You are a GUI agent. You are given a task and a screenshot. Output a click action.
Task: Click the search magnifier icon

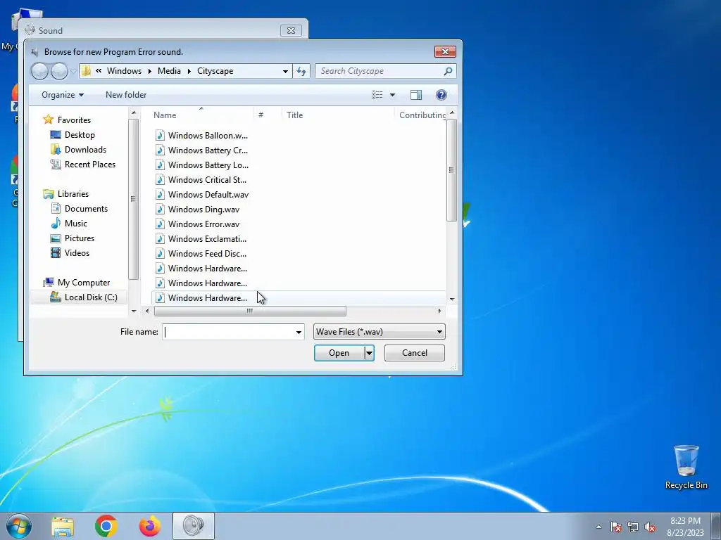(448, 71)
